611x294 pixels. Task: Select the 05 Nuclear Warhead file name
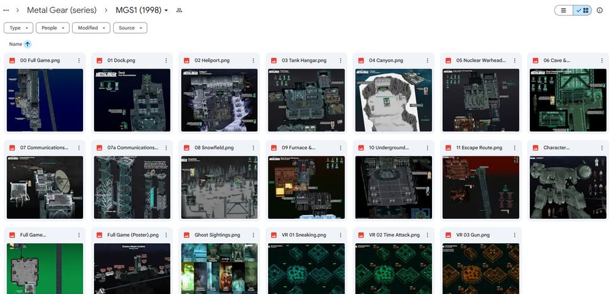[x=481, y=61]
